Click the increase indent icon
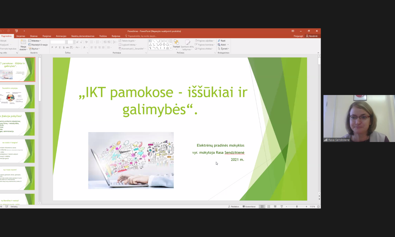The height and width of the screenshot is (237, 395). tap(109, 42)
